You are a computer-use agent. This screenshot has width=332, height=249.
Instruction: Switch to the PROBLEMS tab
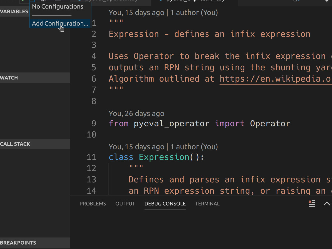(93, 204)
